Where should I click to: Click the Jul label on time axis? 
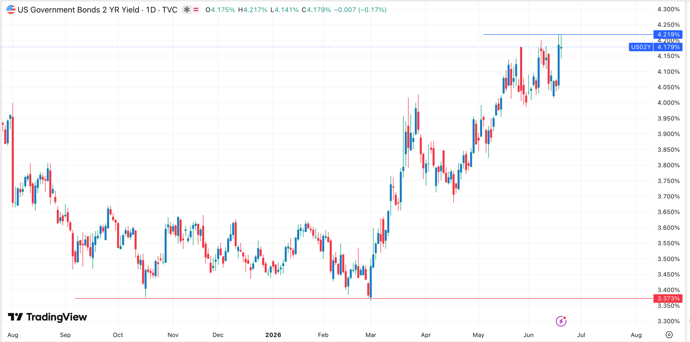581,335
